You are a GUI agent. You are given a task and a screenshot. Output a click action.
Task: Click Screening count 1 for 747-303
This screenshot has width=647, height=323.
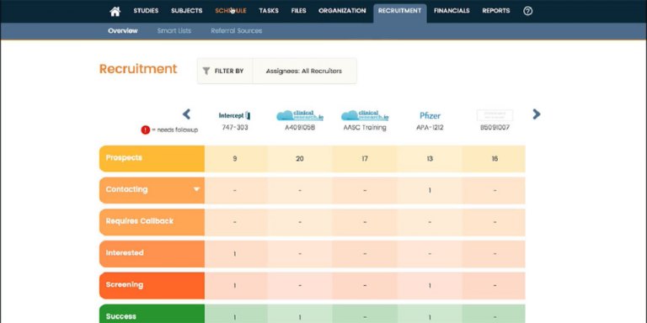pyautogui.click(x=235, y=285)
